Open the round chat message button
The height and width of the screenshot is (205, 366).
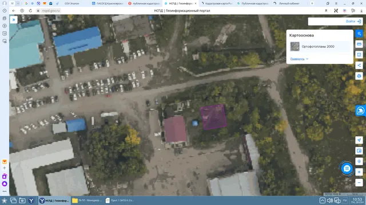pos(347,169)
